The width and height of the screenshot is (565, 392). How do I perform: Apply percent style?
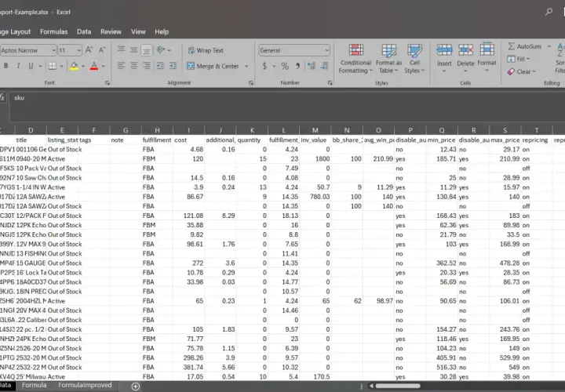tap(285, 66)
